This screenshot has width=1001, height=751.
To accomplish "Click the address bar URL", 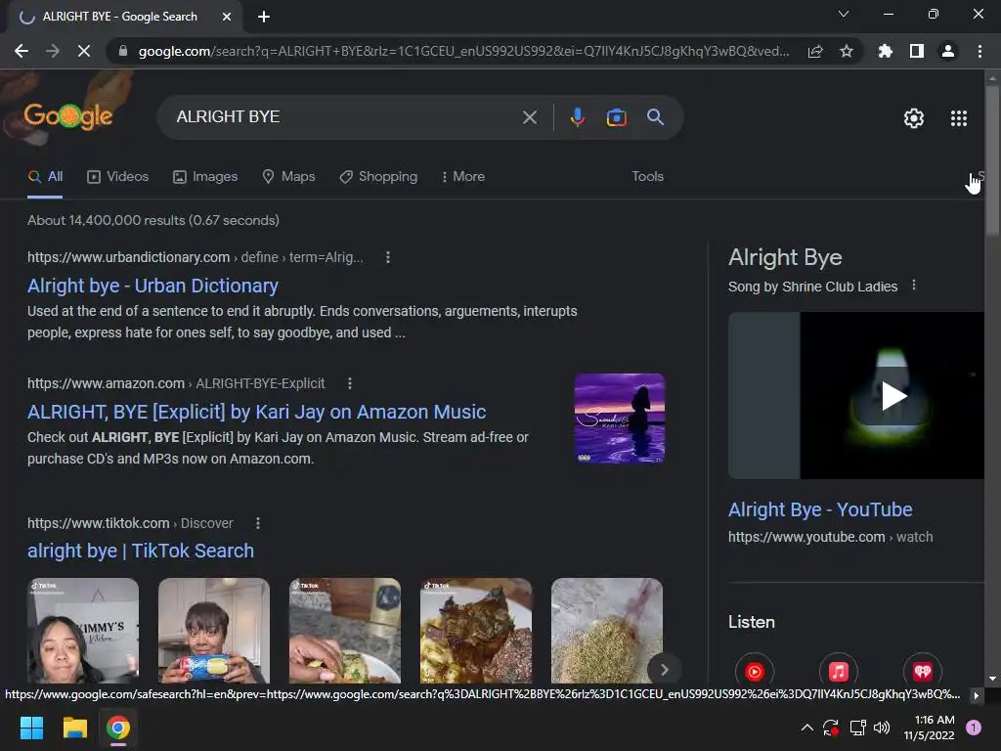I will 463,51.
